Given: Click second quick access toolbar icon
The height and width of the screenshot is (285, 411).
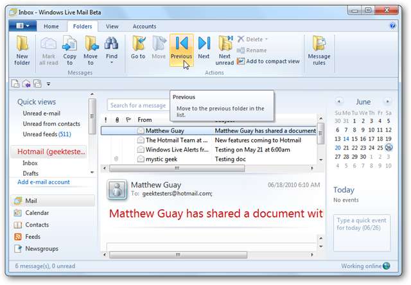Looking at the screenshot, I should [x=26, y=84].
